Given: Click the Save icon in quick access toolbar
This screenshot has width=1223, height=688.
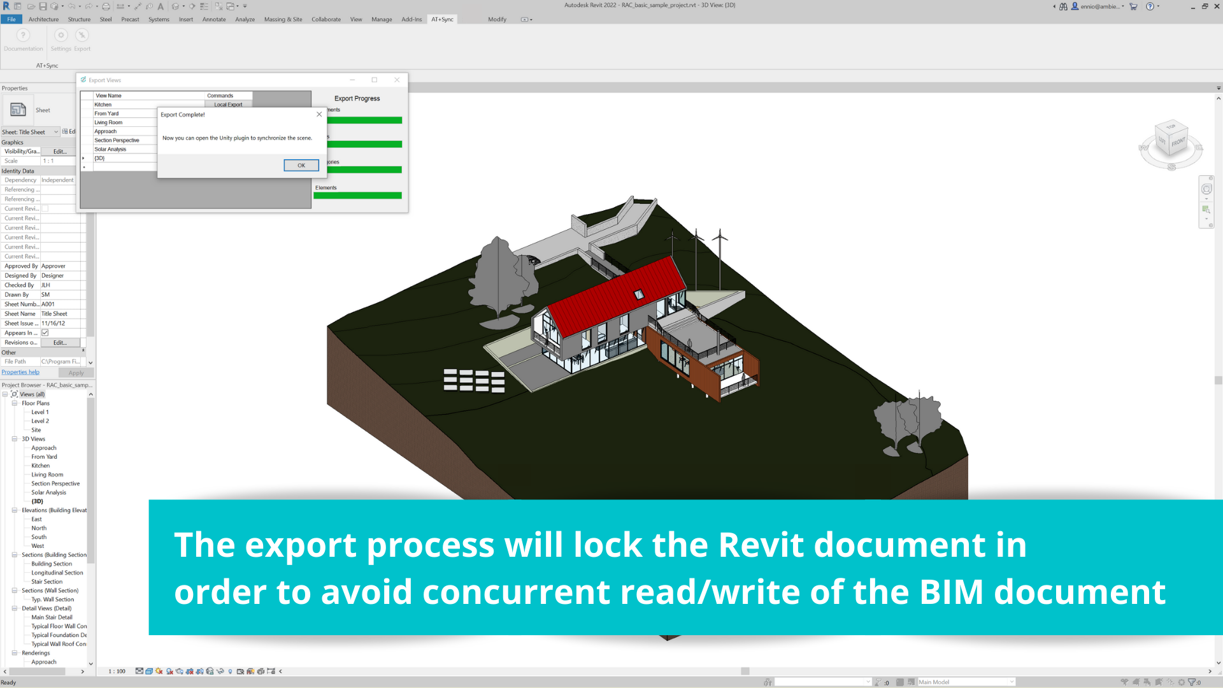Looking at the screenshot, I should (x=43, y=6).
